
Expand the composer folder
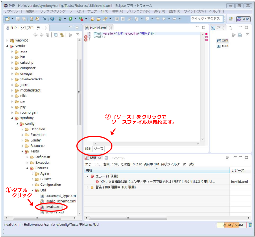point(12,68)
